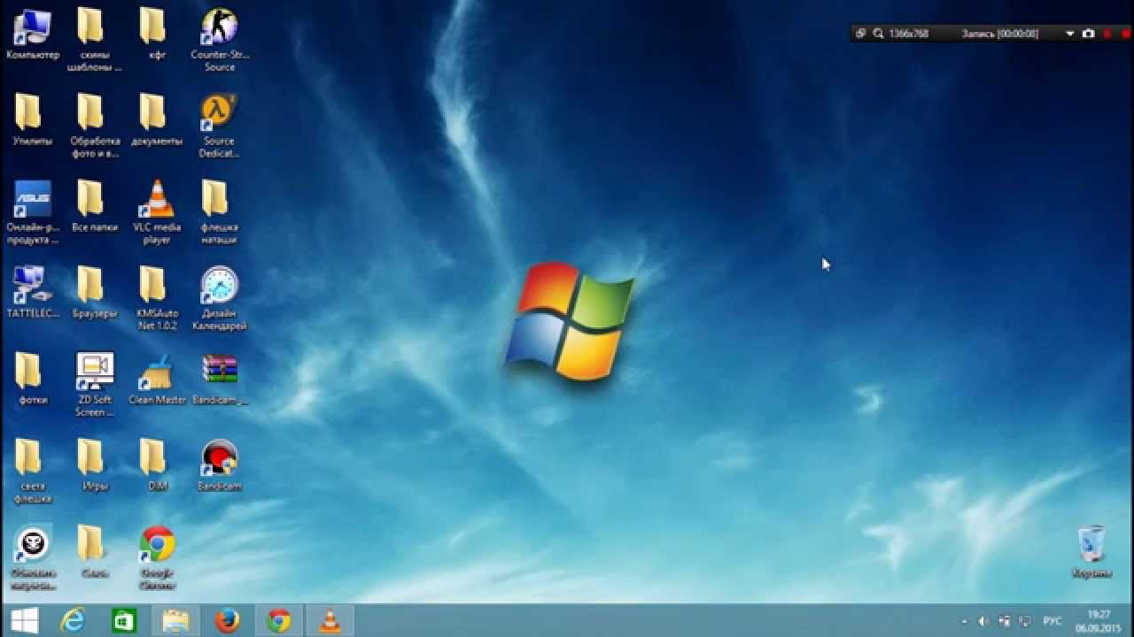The image size is (1134, 637).
Task: Select the folder left of Google Chrome shortcut
Action: click(x=95, y=552)
